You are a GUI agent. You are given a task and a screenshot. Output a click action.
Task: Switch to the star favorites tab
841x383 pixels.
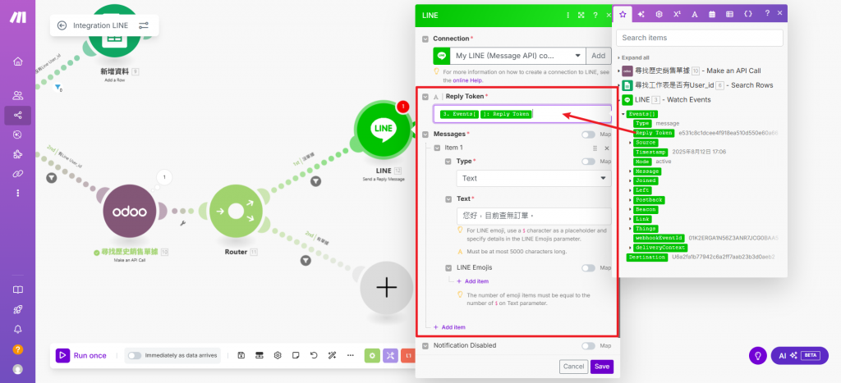tap(623, 14)
